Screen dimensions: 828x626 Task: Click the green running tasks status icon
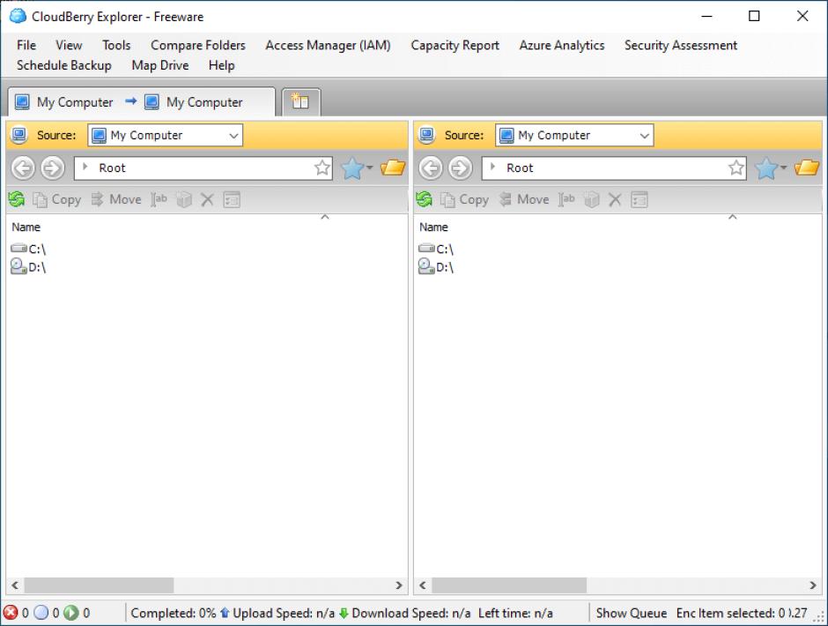click(70, 613)
